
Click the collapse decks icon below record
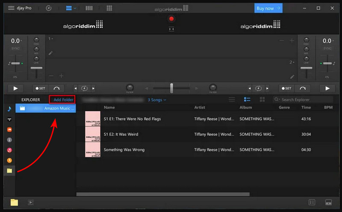(171, 29)
